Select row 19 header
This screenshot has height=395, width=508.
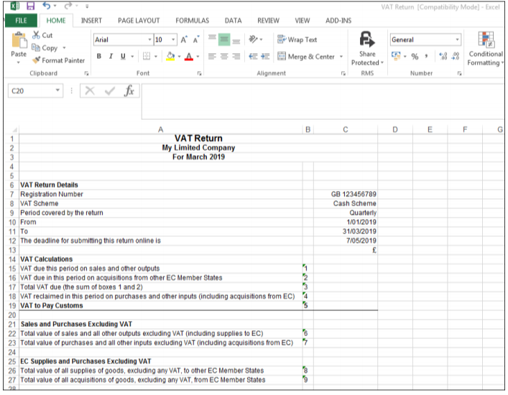12,305
